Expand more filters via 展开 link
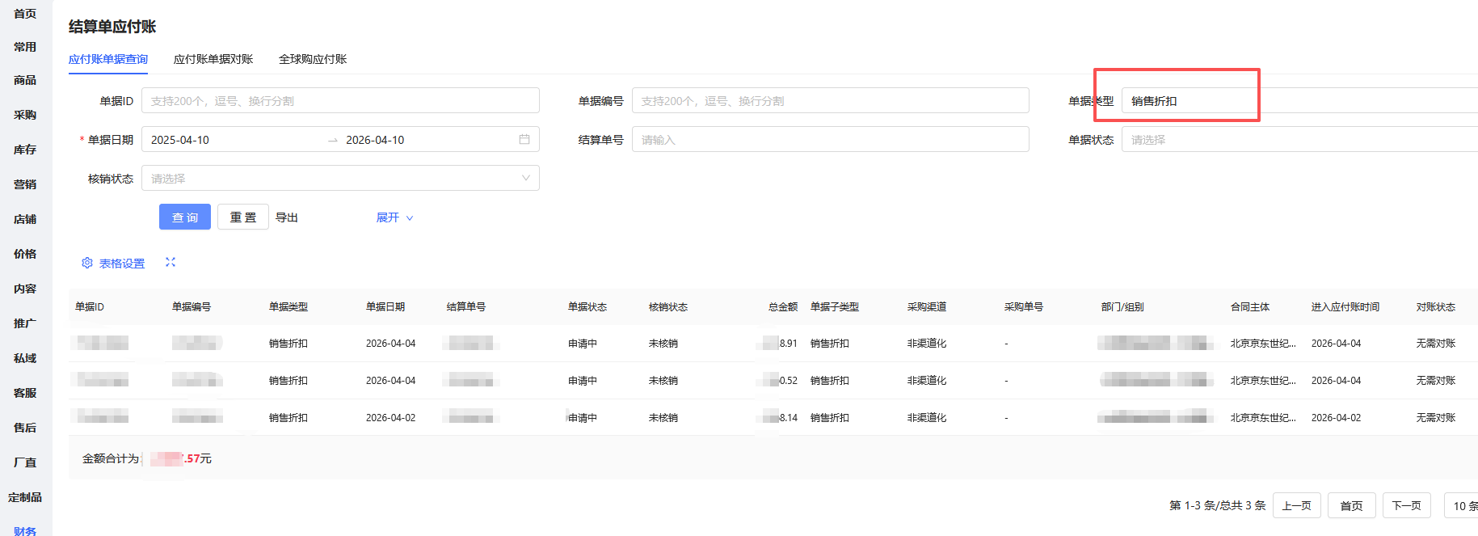 (394, 217)
